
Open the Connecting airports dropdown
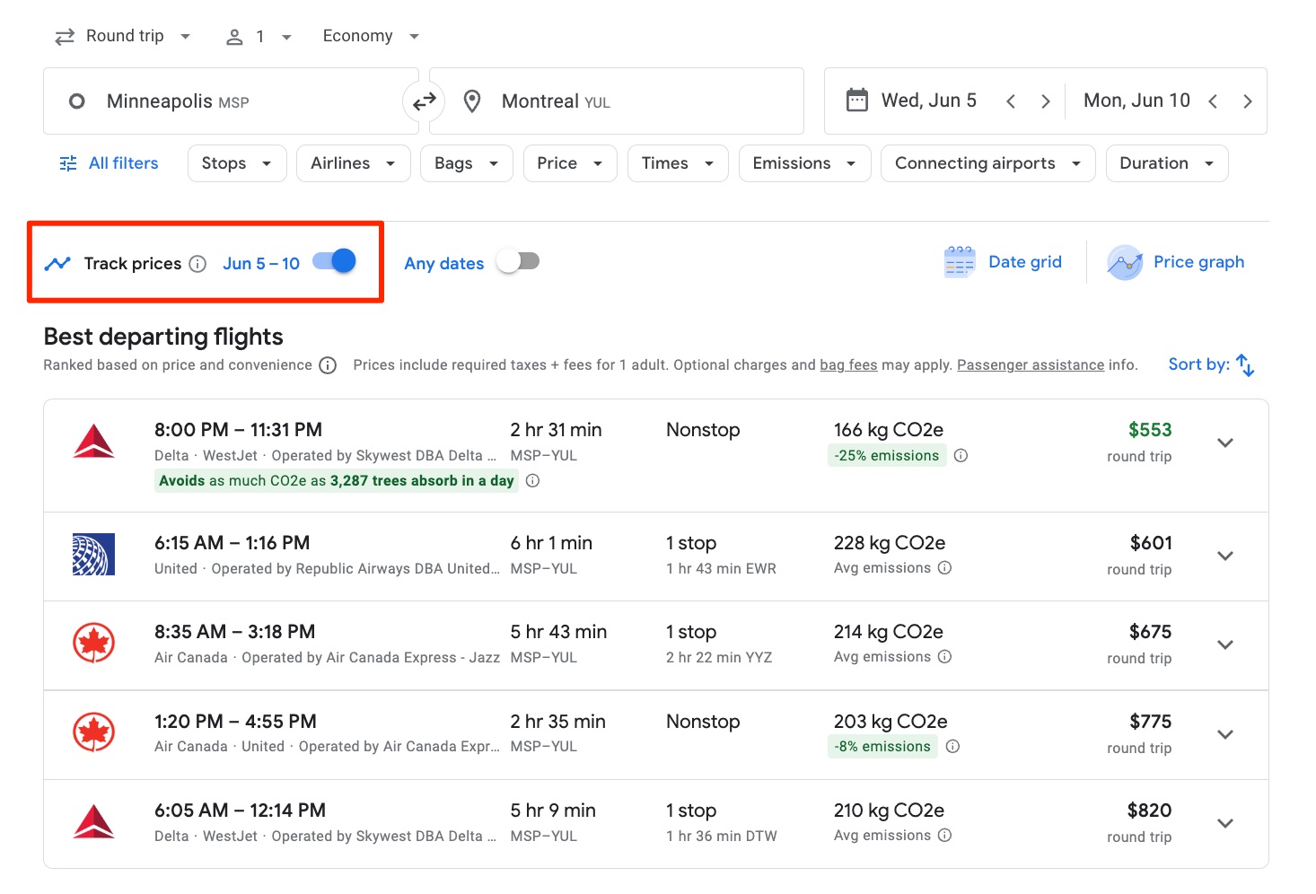tap(987, 162)
